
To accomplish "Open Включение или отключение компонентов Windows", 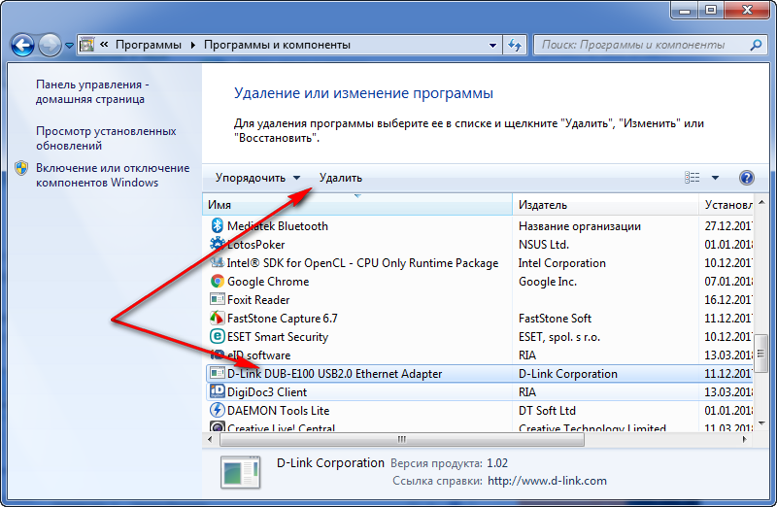I will pyautogui.click(x=113, y=175).
